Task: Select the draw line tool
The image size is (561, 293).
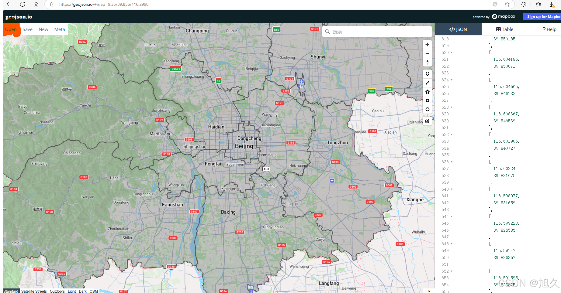Action: click(x=427, y=83)
